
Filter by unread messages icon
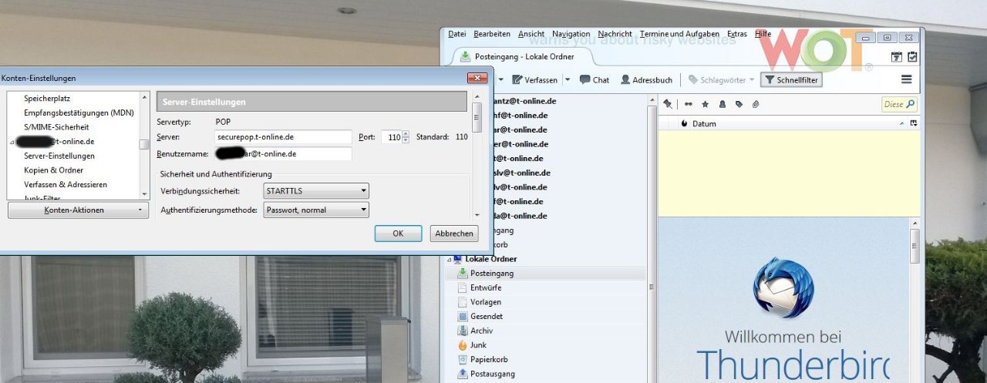[x=688, y=104]
